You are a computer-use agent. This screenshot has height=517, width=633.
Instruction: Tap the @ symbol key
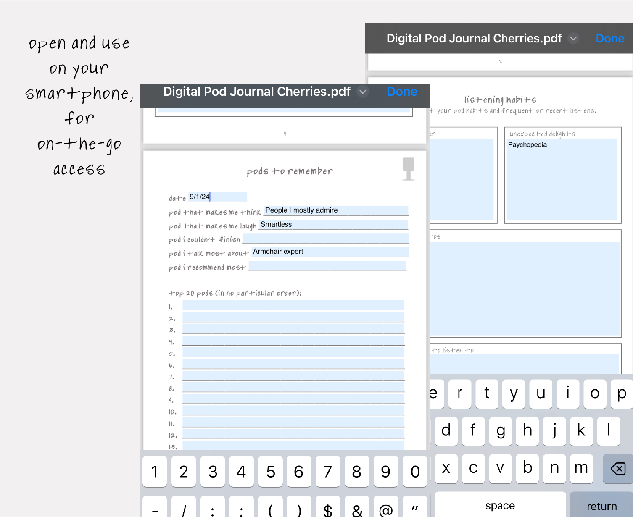pos(385,509)
